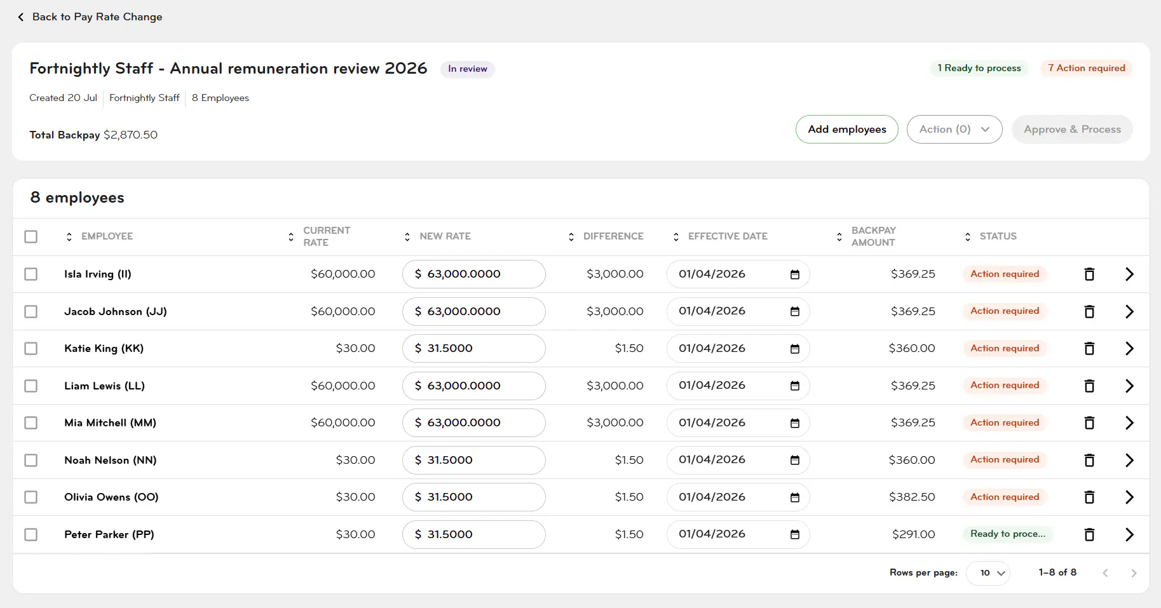Sort table by Difference column
Screen dimensions: 1161x608
(x=571, y=236)
